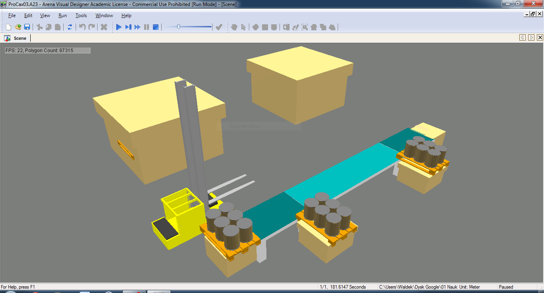Click the zoom-to-fit magnifier icon

pyautogui.click(x=305, y=27)
